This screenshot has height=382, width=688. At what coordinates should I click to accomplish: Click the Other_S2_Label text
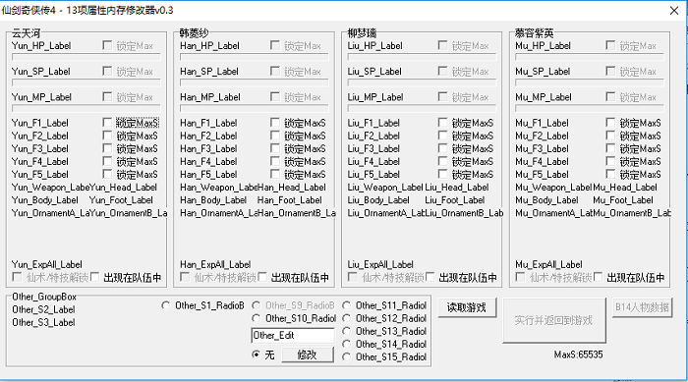[43, 309]
